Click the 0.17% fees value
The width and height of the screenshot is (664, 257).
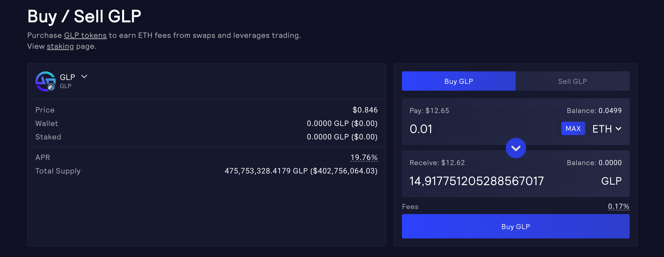point(619,206)
